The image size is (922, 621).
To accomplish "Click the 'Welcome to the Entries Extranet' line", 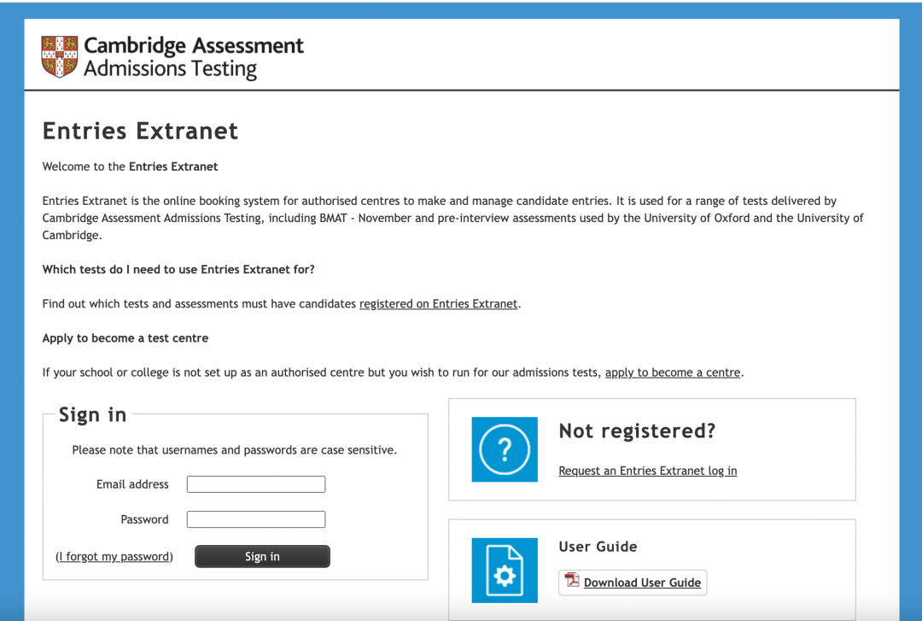I will 130,167.
